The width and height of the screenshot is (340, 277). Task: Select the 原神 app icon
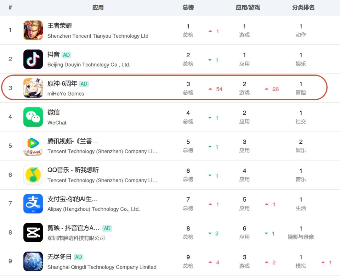[x=33, y=88]
